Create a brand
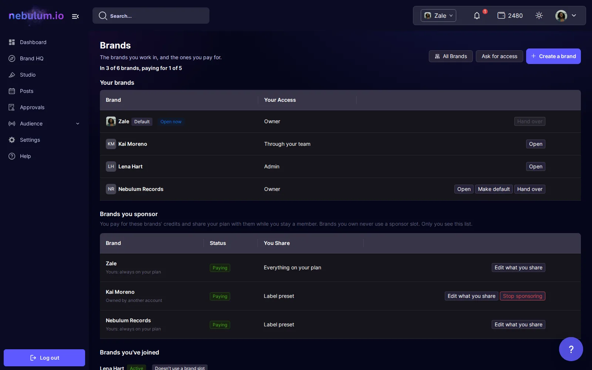 [554, 56]
